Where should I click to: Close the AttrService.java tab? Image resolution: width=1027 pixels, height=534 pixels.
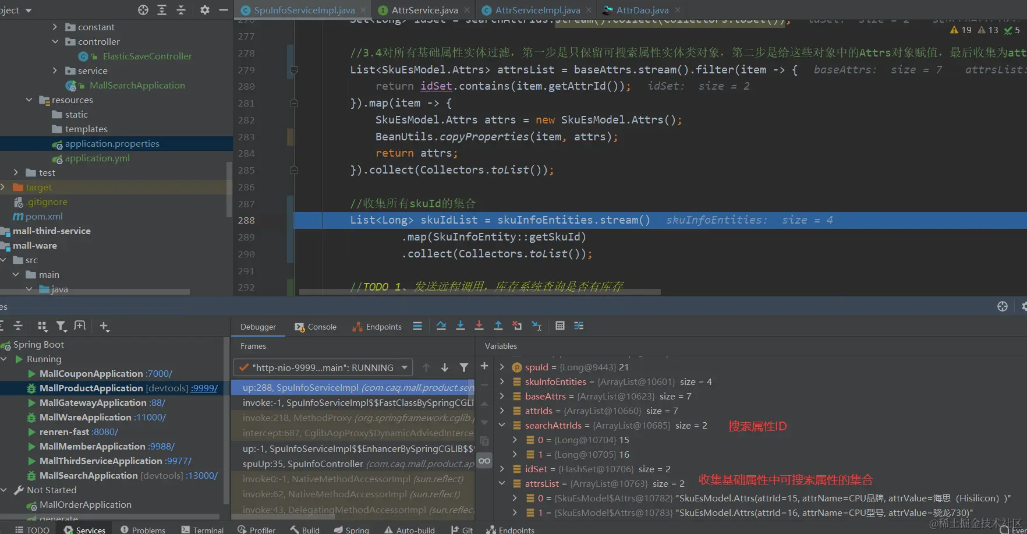coord(467,10)
